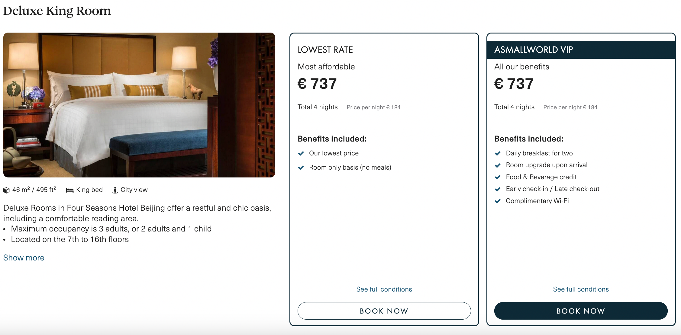This screenshot has height=335, width=681.
Task: Click the € 737 price in VIP card
Action: pos(514,84)
